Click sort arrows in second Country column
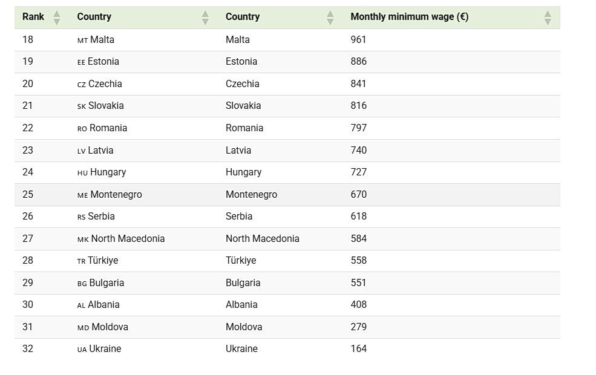This screenshot has height=375, width=596. [330, 18]
